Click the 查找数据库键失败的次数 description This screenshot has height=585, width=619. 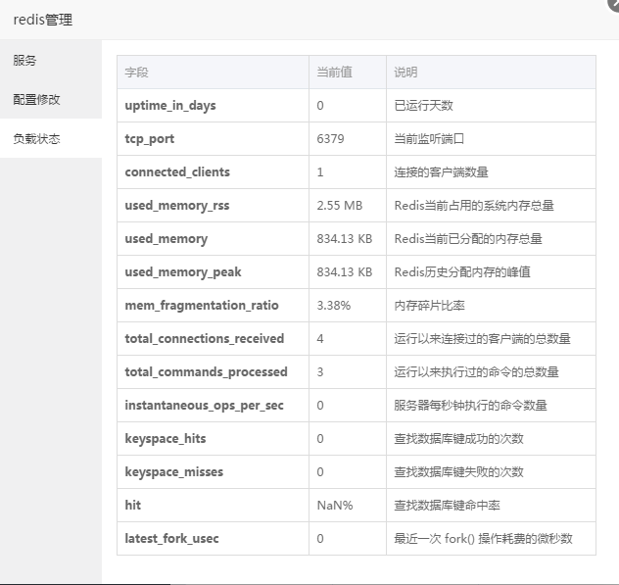pos(458,472)
